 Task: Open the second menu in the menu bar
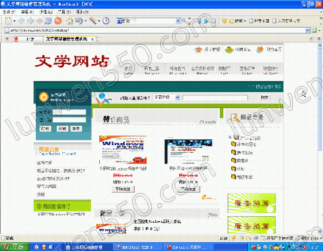click(28, 12)
